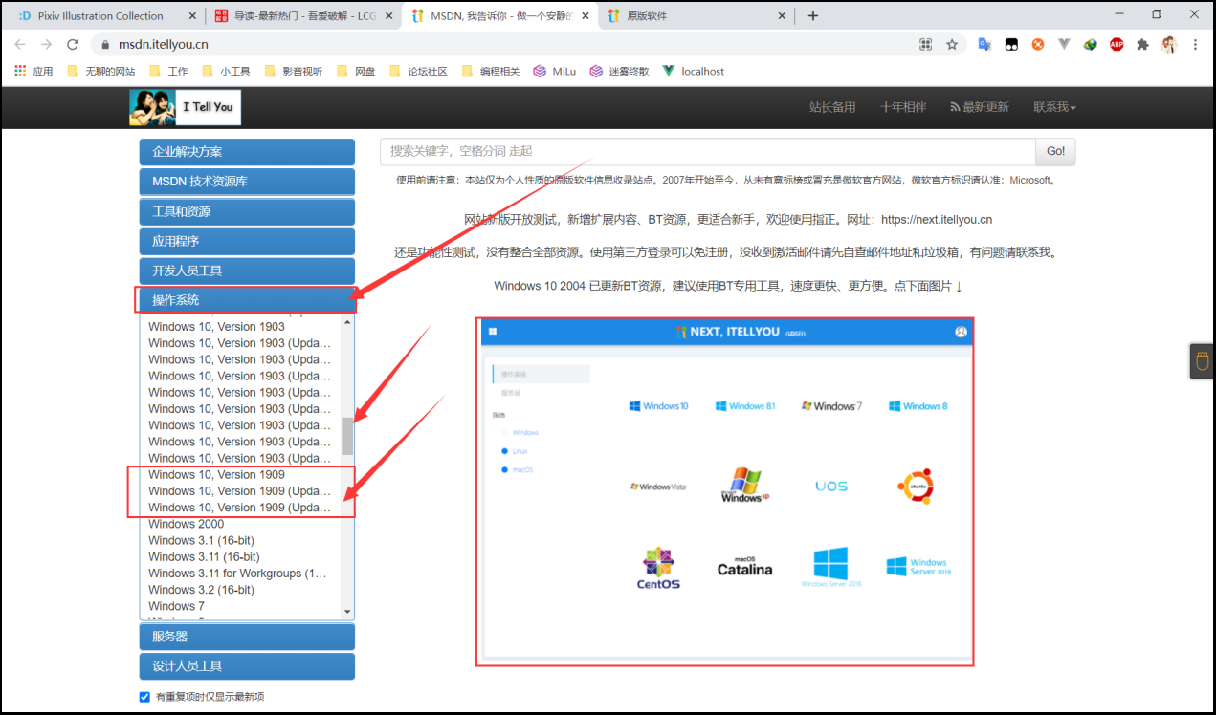The height and width of the screenshot is (715, 1216).
Task: Collapse the 操作系统 category
Action: click(x=247, y=299)
